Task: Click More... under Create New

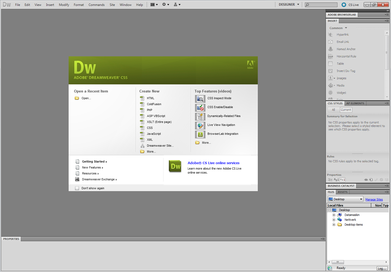Action: click(x=151, y=152)
